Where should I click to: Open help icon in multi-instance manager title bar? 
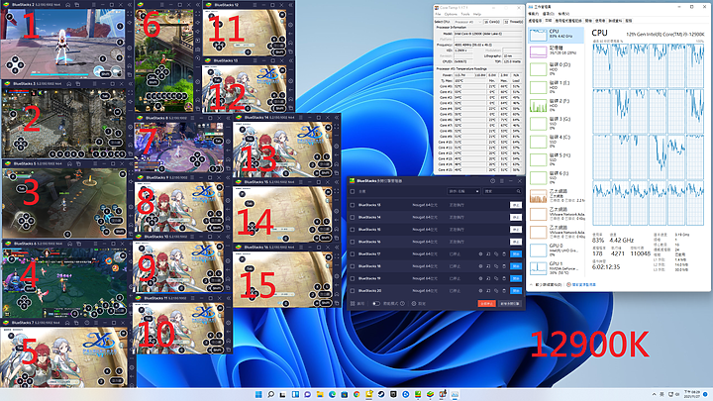pos(492,181)
